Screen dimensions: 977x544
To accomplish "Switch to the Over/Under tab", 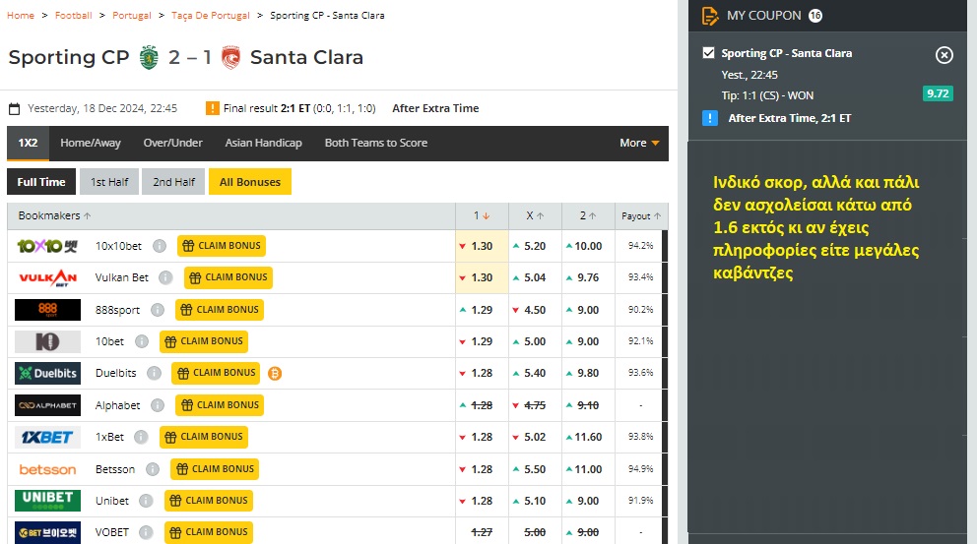I will (x=172, y=144).
